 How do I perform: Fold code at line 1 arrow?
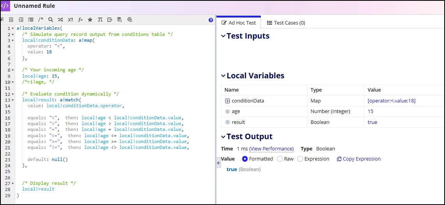[x=13, y=29]
